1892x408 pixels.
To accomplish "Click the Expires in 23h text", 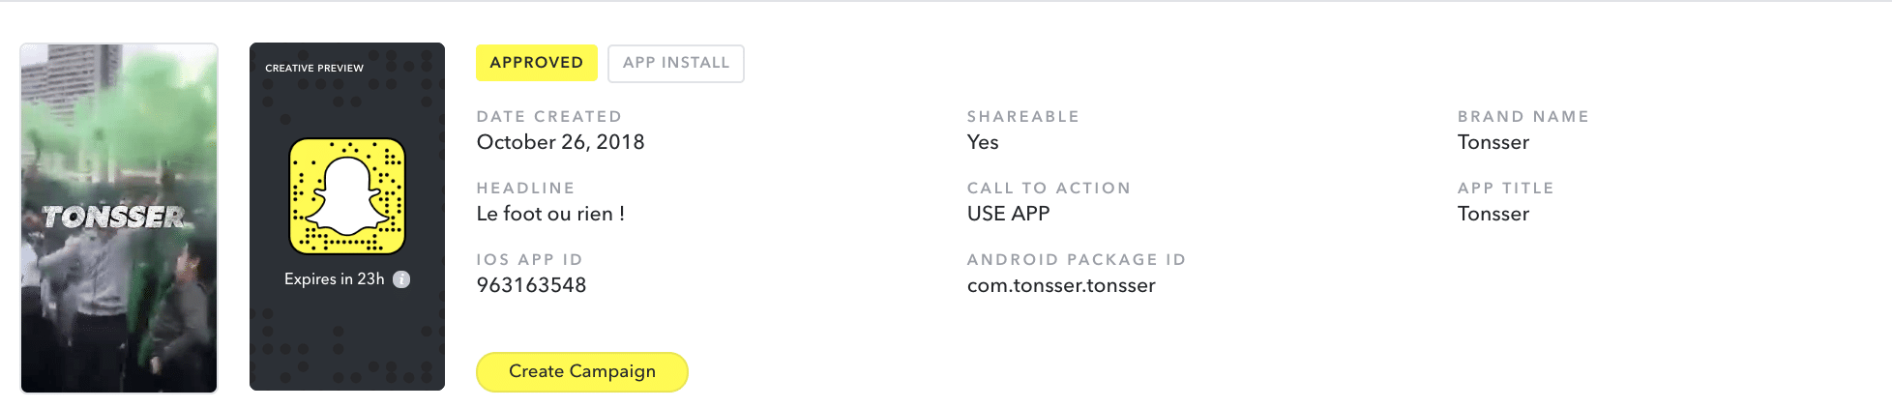I will pos(334,279).
